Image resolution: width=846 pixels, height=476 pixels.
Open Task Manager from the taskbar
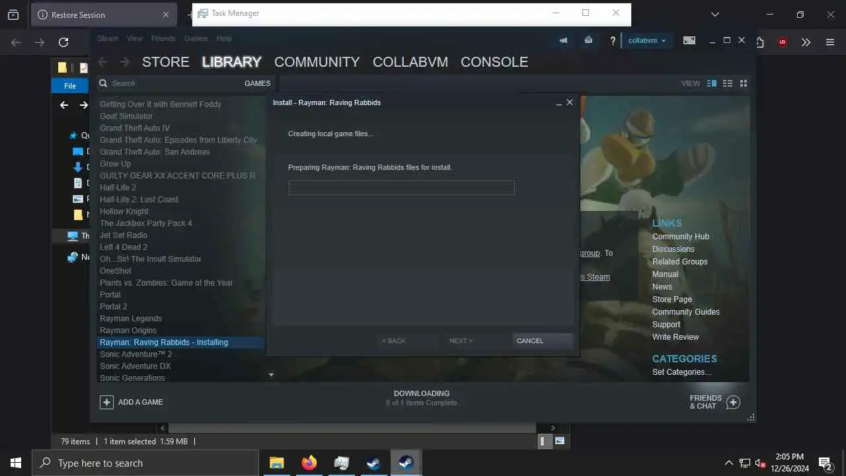coord(341,463)
